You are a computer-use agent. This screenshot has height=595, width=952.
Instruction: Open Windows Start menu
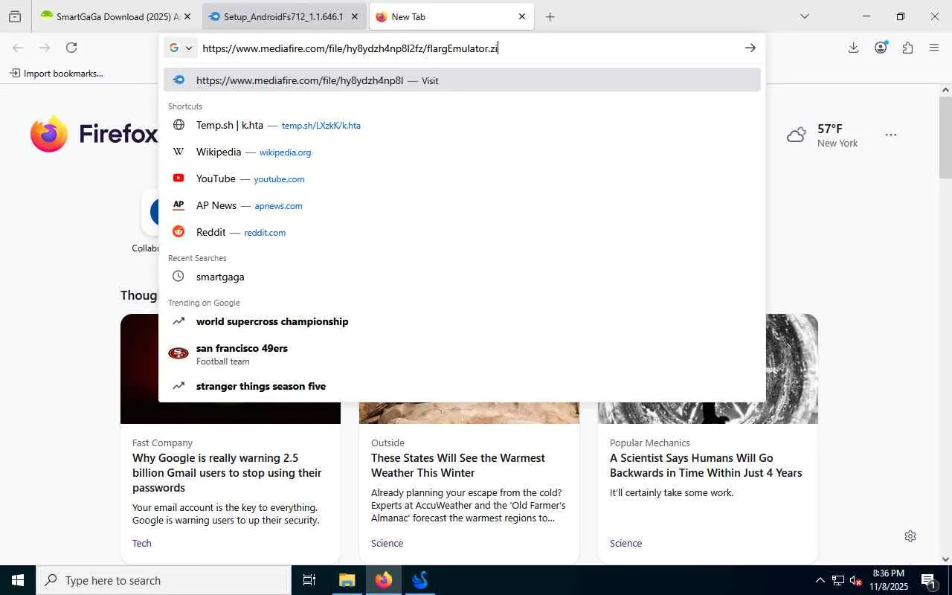coord(18,580)
